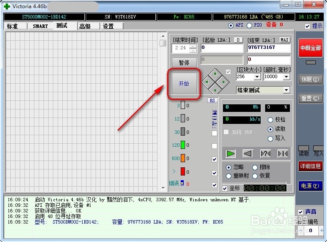
Task: Click the red 中断全部 button
Action: pos(311,48)
